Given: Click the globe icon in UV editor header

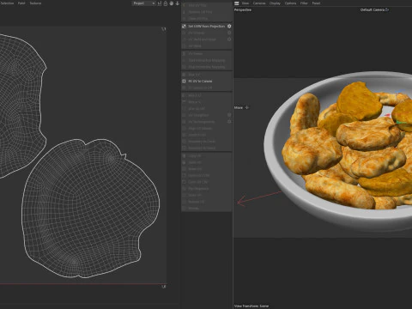Looking at the screenshot, I should click(x=172, y=3).
